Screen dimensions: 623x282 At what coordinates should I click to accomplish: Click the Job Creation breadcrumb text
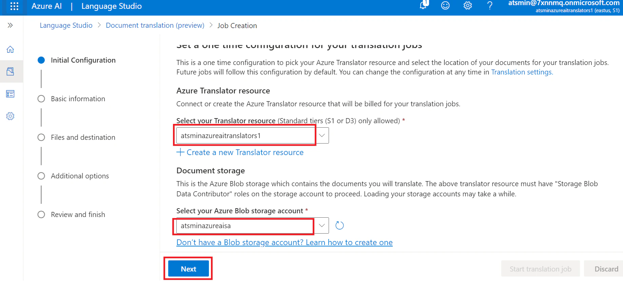pyautogui.click(x=237, y=26)
